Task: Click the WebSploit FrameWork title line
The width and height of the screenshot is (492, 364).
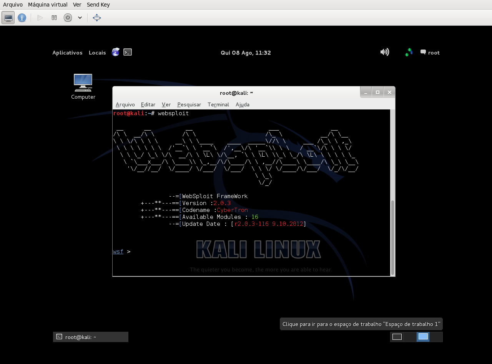Action: pyautogui.click(x=215, y=196)
